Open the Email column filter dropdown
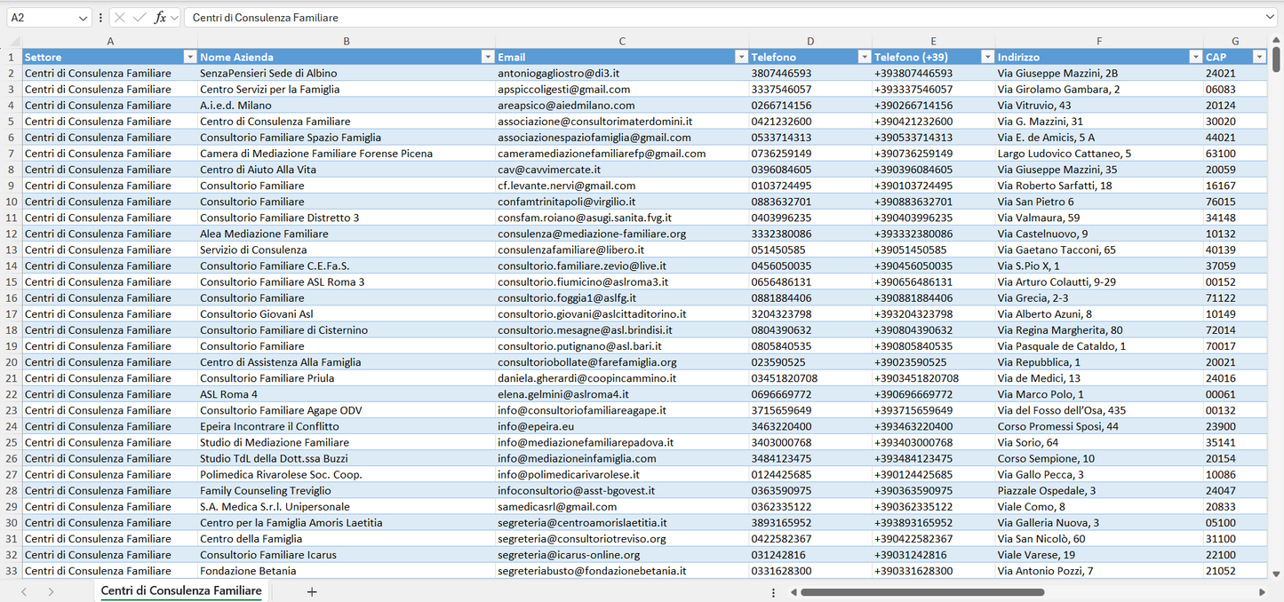 pyautogui.click(x=741, y=57)
